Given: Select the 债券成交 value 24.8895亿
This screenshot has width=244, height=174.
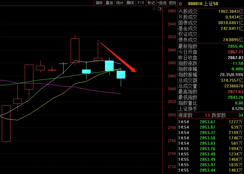Looking at the screenshot, I should [233, 40].
